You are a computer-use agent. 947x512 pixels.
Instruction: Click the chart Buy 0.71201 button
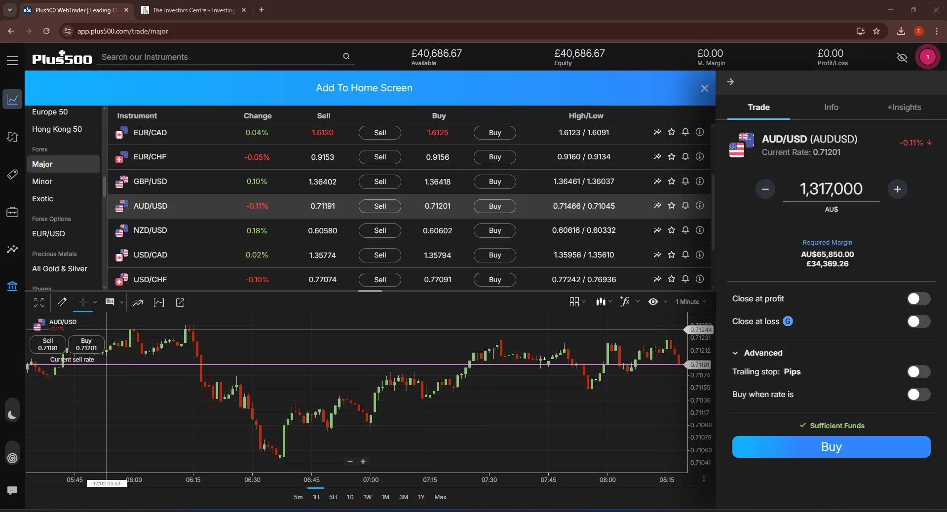tap(86, 344)
